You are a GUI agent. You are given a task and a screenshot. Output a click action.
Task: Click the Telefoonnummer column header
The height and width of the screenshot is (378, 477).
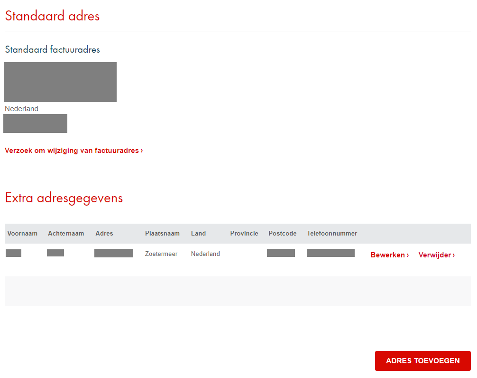[x=332, y=233]
